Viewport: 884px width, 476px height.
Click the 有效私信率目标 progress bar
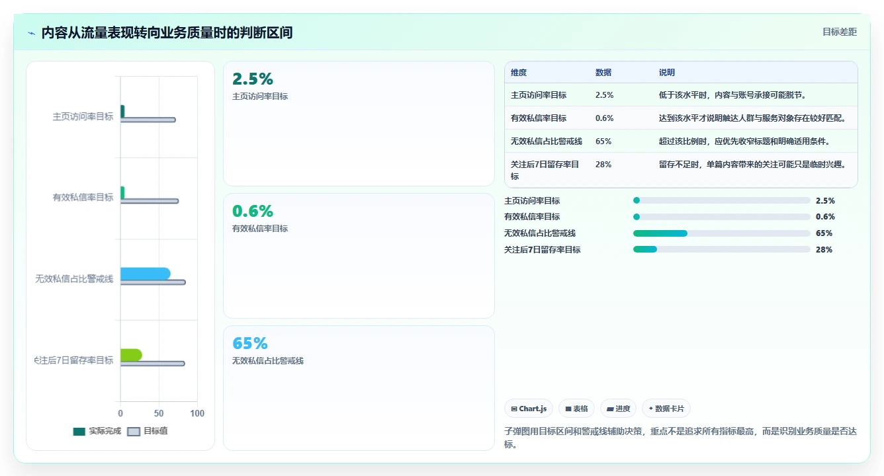(722, 217)
